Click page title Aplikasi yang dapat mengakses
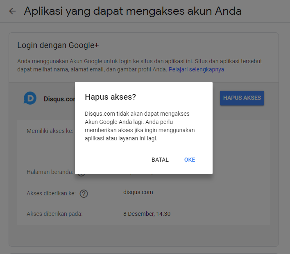Viewport: 290px width, 254px height. pyautogui.click(x=133, y=11)
